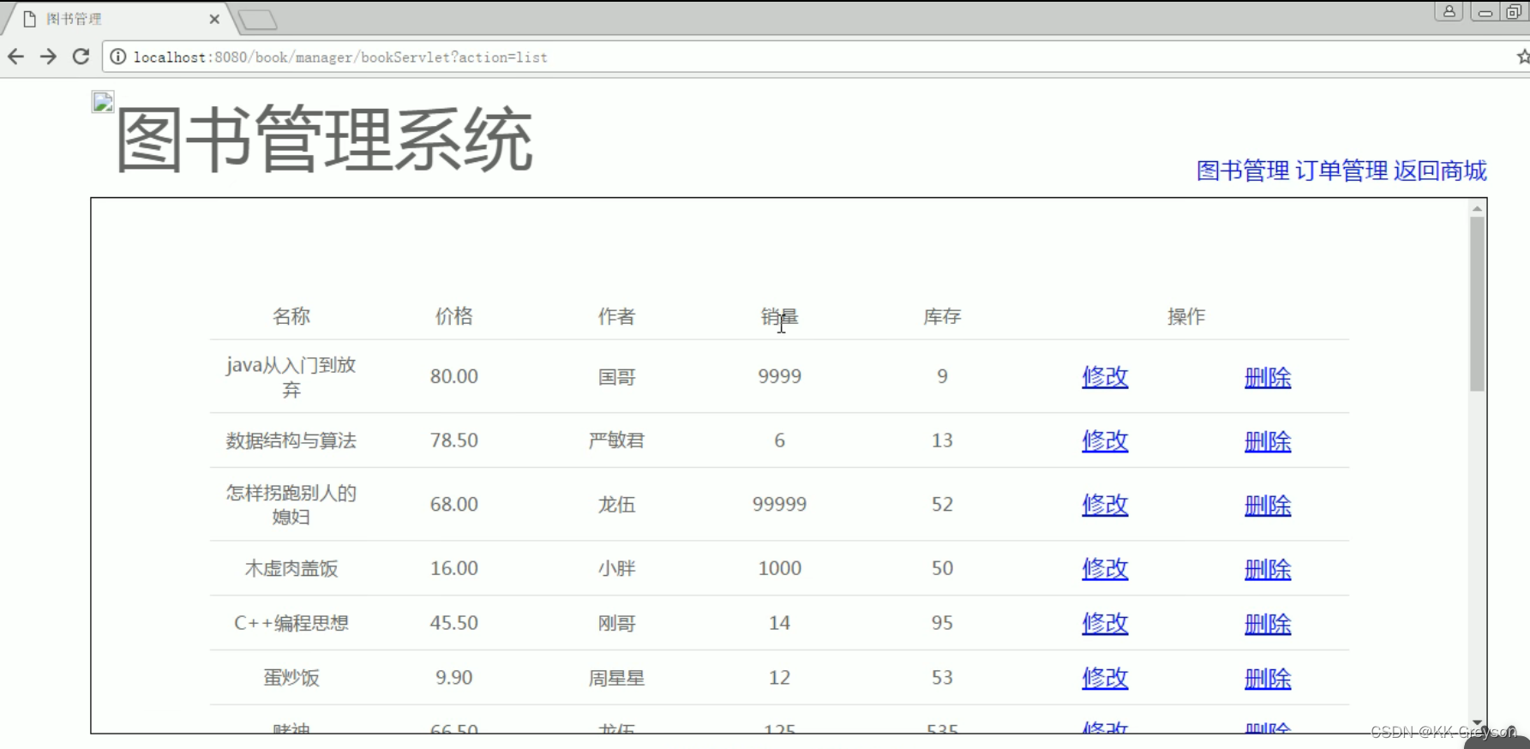Viewport: 1530px width, 749px height.
Task: Select the book name 木虚肉盖饭
Action: 291,568
